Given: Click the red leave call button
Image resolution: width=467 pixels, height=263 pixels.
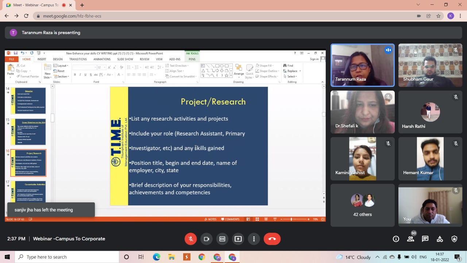Looking at the screenshot, I should coord(272,239).
